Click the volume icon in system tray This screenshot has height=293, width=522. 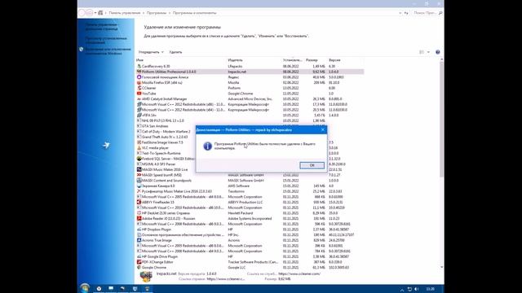click(417, 289)
